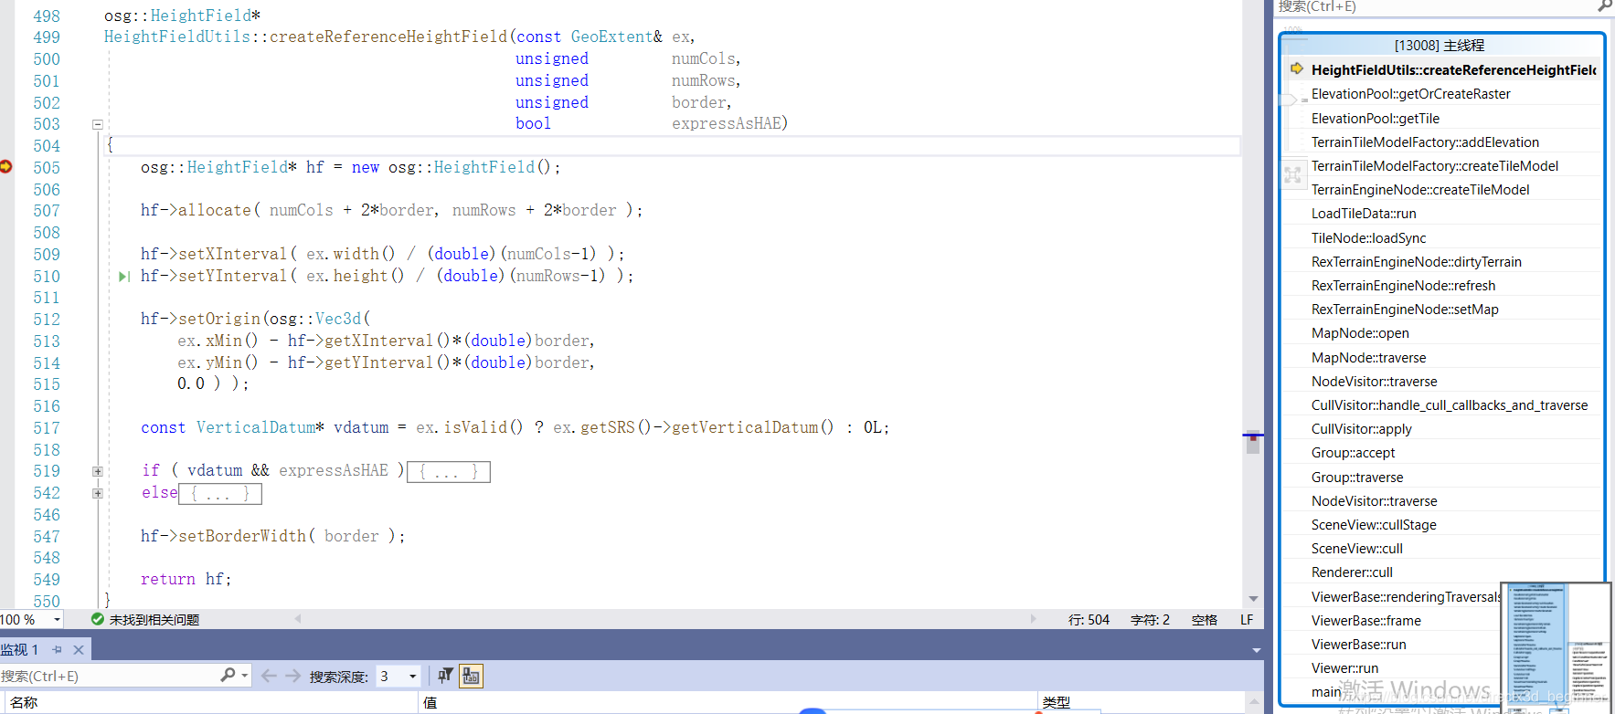Click the yellow current-frame arrow icon
This screenshot has width=1615, height=714.
1296,68
